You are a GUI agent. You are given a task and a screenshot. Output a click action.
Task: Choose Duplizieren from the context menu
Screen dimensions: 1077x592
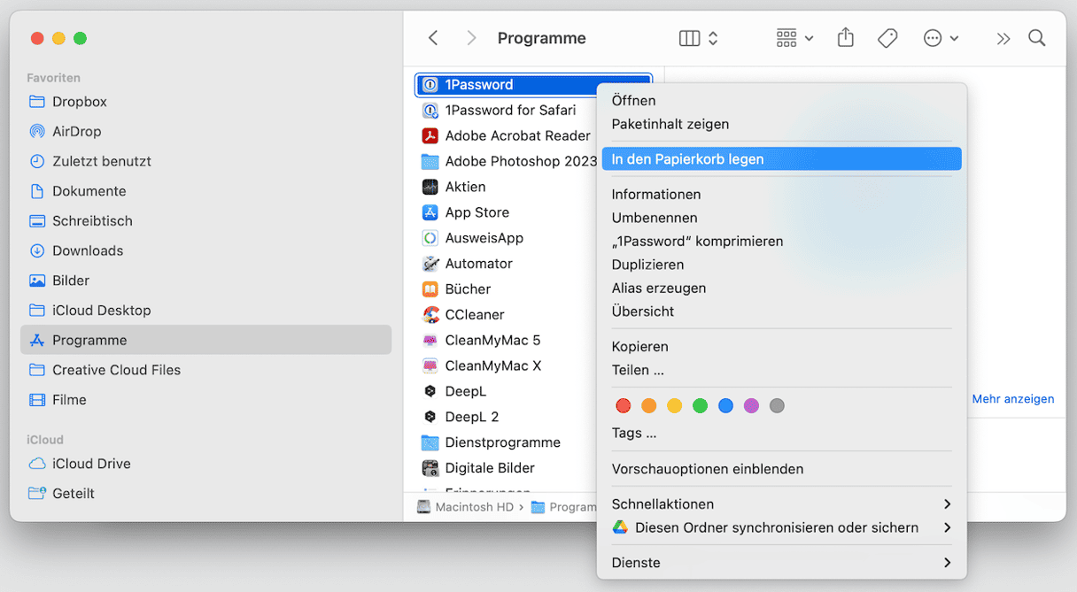coord(781,265)
